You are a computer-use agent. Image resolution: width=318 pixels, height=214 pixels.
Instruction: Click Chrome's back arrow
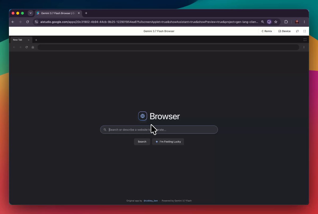[13, 22]
